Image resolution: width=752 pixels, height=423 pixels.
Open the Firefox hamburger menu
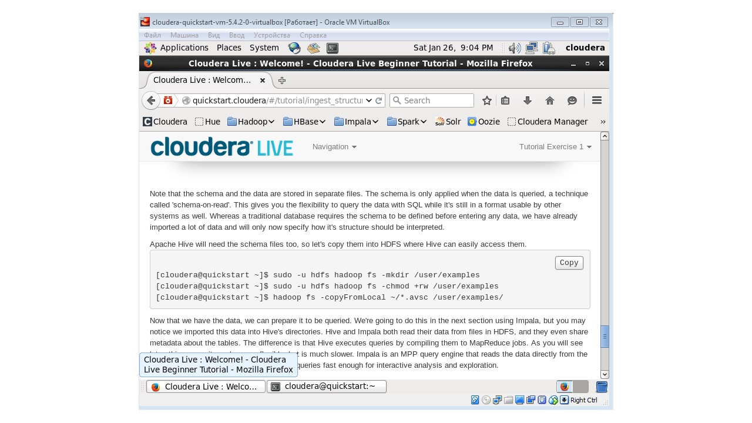tap(597, 100)
